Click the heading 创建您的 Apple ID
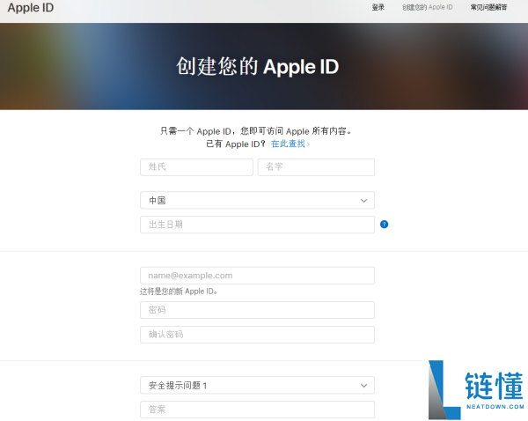 click(258, 66)
